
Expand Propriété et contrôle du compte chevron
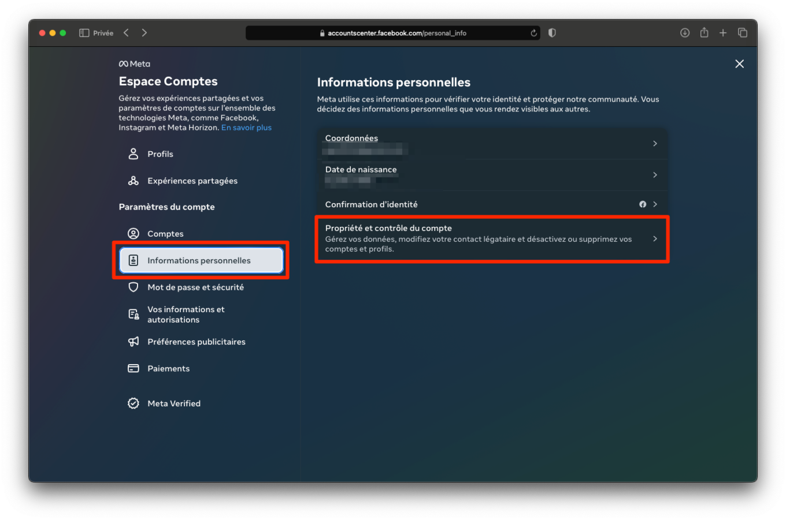click(x=655, y=239)
